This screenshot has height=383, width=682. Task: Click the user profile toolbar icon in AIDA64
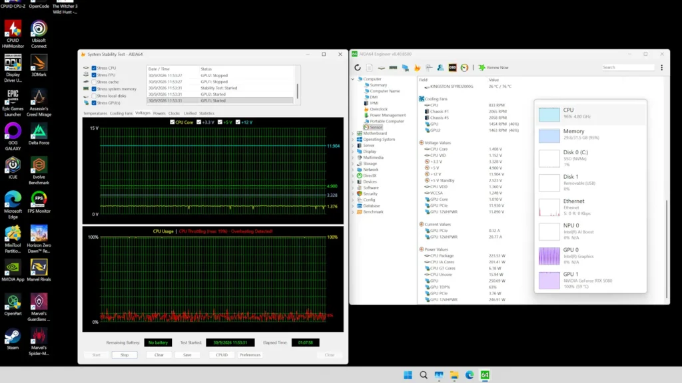click(441, 68)
